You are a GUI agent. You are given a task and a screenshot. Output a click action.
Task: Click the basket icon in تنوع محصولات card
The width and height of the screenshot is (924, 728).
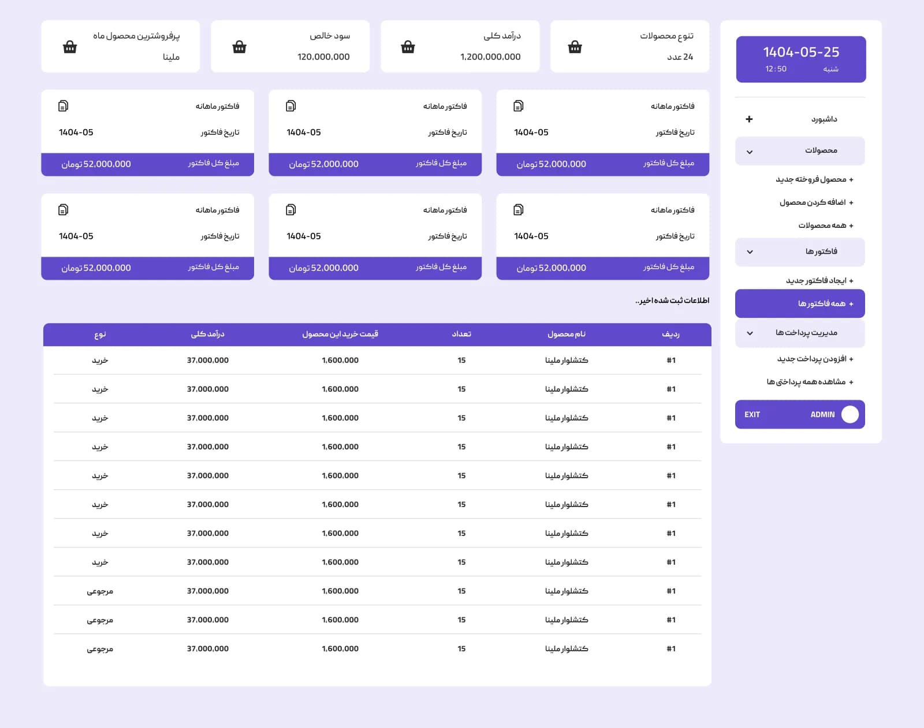pyautogui.click(x=575, y=47)
